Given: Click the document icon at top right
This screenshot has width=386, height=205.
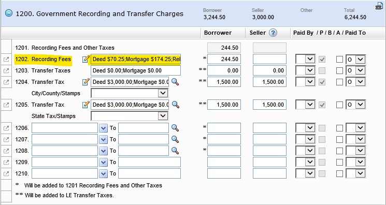Looking at the screenshot, I should pos(379,6).
